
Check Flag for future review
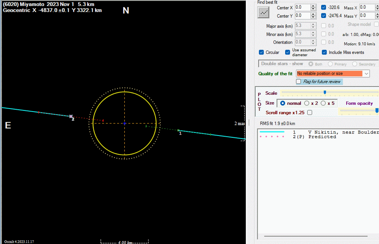[299, 81]
